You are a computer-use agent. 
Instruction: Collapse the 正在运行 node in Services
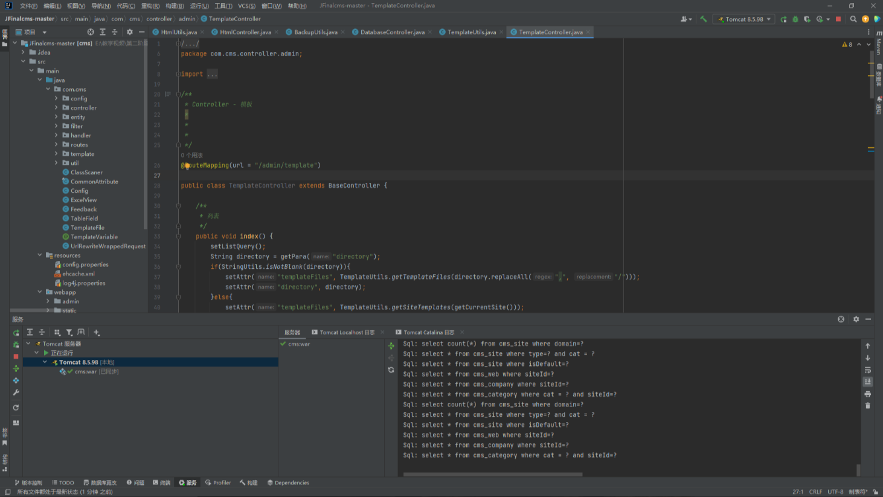(37, 353)
